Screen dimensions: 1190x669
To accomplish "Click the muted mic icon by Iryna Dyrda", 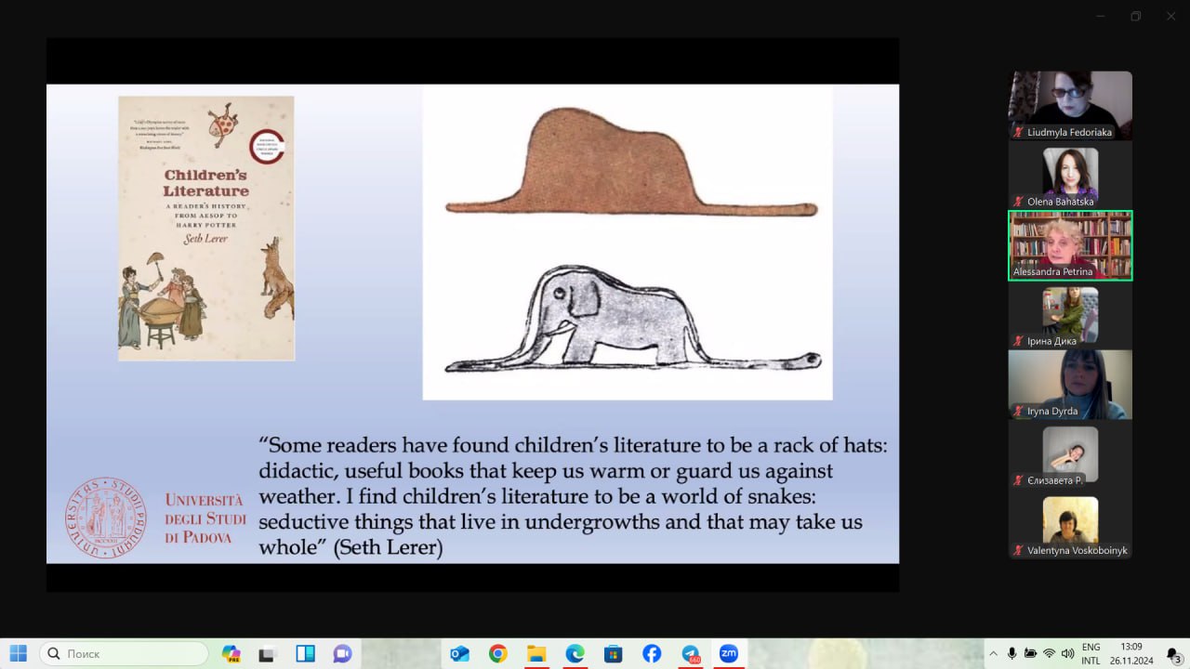I will click(x=1018, y=412).
